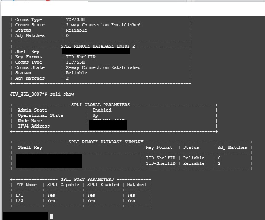Click Matched 'Yes' for port 1/2
This screenshot has height=220, width=265.
(x=131, y=201)
